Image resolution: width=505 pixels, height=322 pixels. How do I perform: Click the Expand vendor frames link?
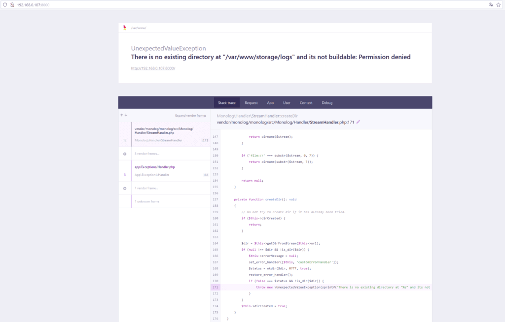click(x=191, y=116)
